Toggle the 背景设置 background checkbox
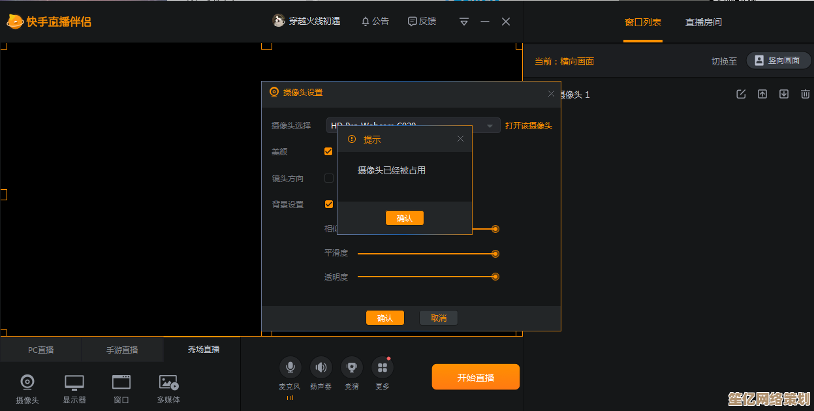This screenshot has width=814, height=411. (329, 204)
